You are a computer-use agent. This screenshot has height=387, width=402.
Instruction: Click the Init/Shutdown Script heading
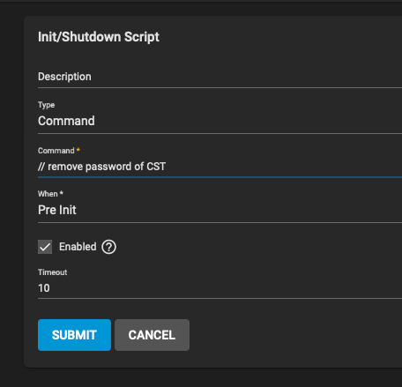click(x=99, y=37)
